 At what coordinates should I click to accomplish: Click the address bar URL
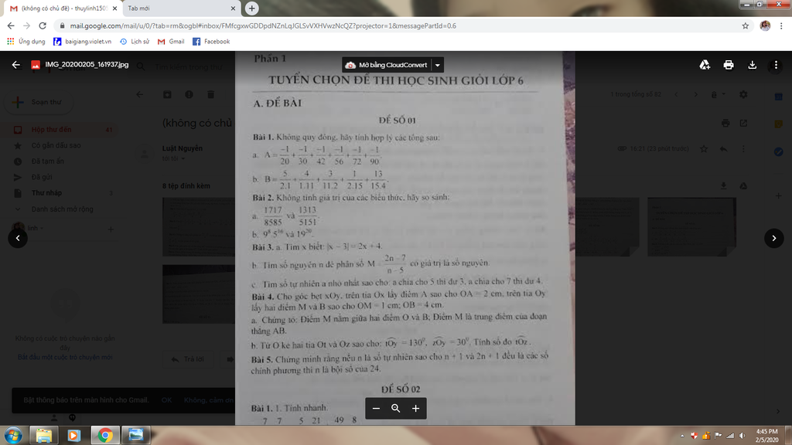263,25
